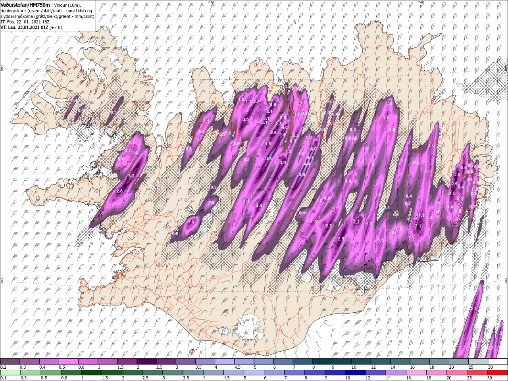Click the 3.8 snowfall value on the map
This screenshot has height=381, width=508.
pyautogui.click(x=269, y=159)
